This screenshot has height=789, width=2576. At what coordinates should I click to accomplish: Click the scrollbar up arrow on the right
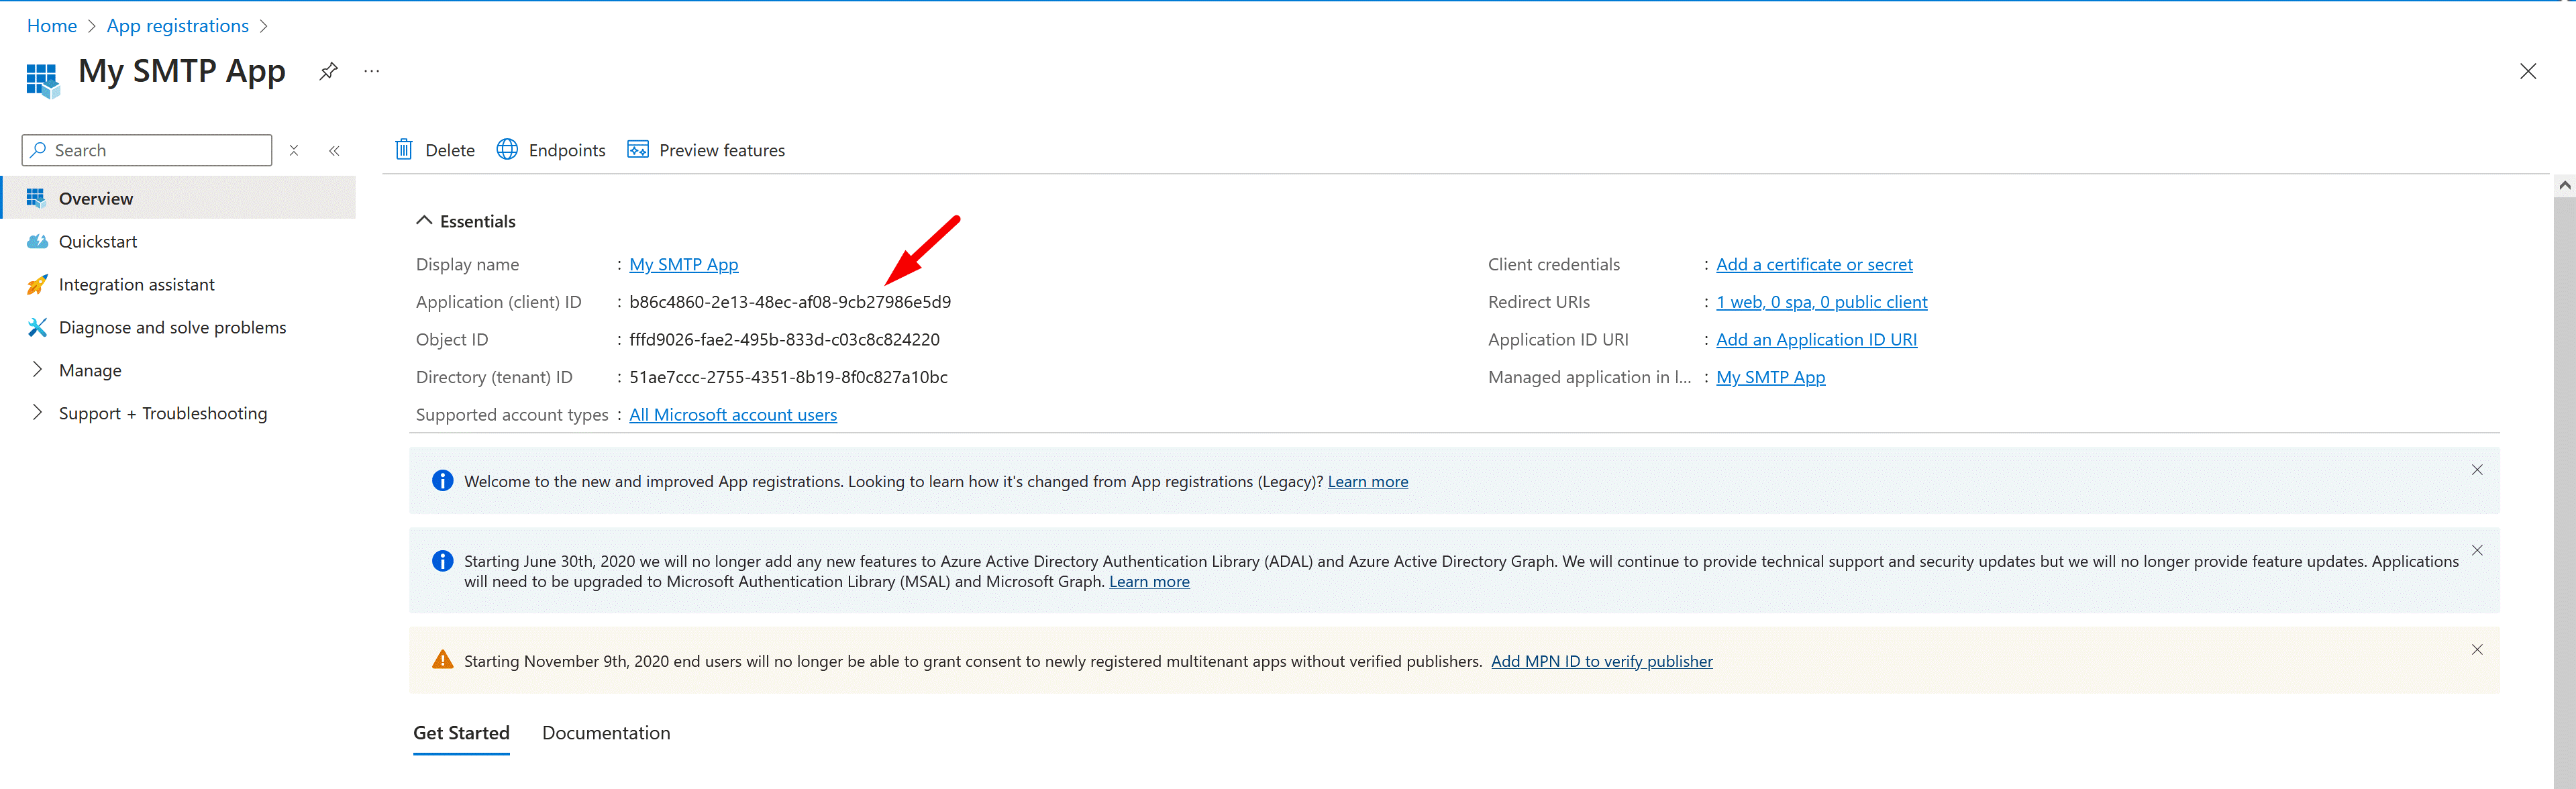(x=2564, y=185)
